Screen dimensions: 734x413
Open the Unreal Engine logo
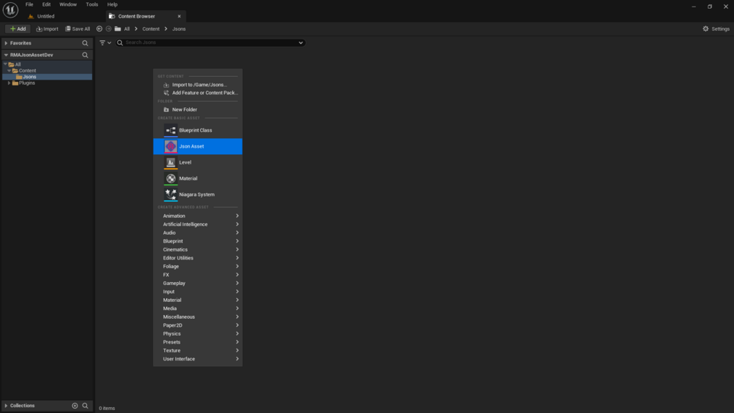coord(10,10)
